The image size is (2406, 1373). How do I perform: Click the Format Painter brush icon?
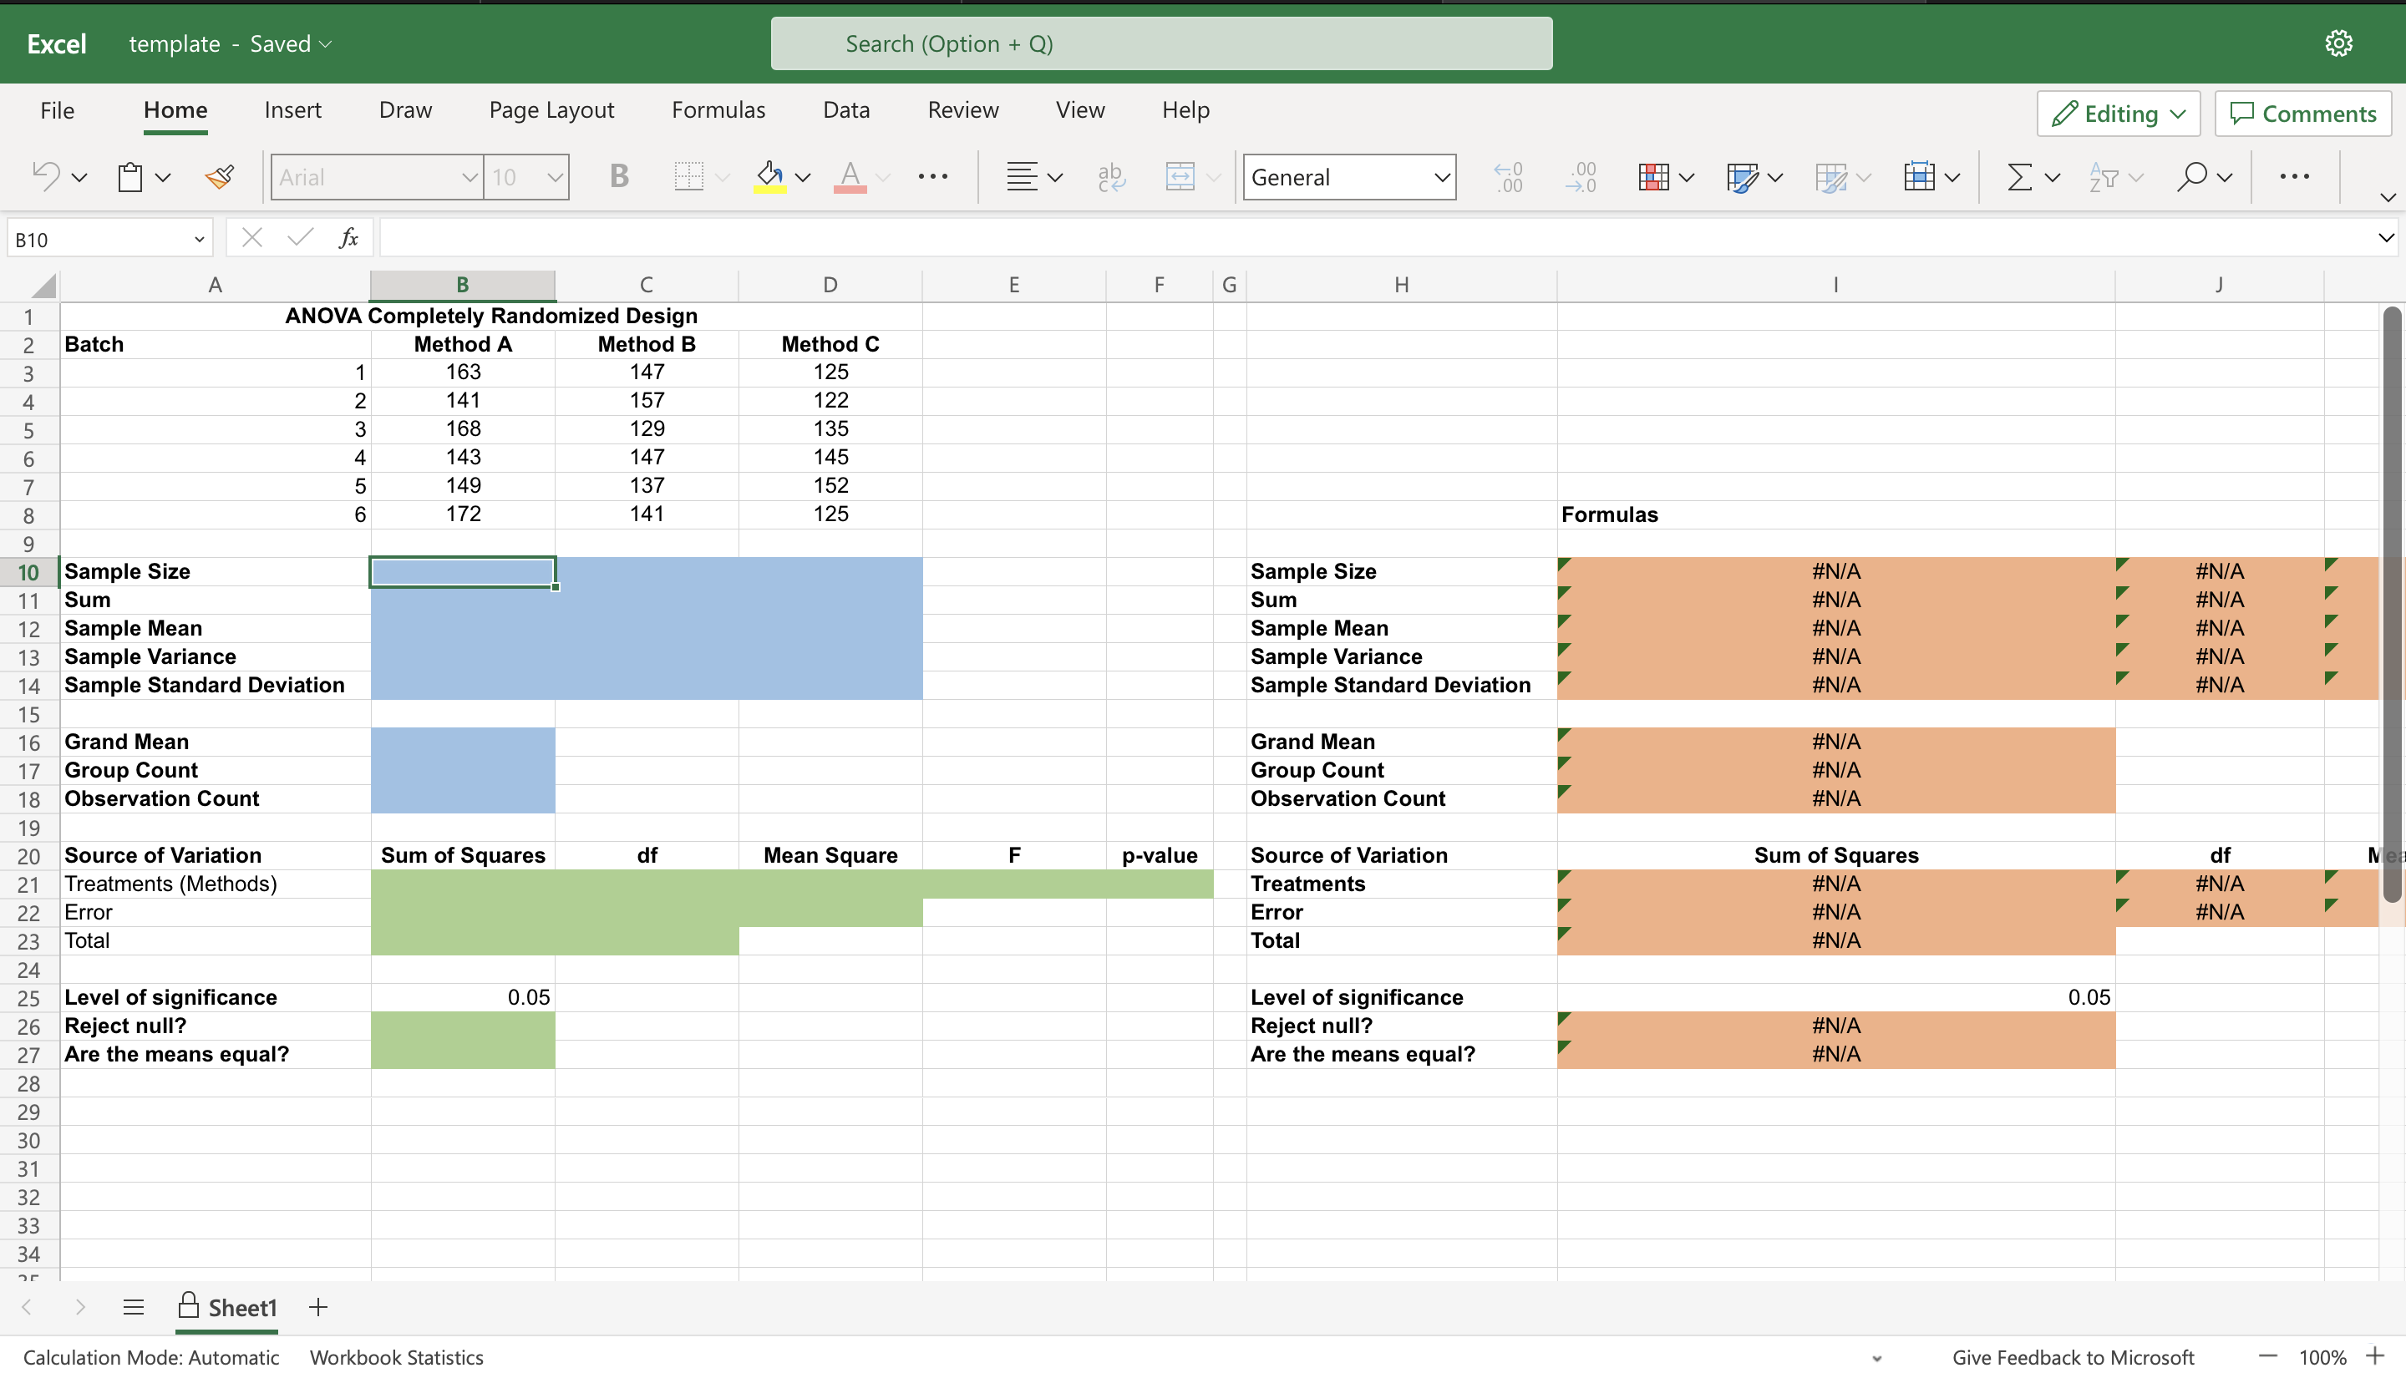220,176
